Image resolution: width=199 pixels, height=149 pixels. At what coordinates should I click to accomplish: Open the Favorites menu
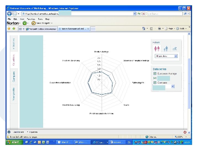31,19
